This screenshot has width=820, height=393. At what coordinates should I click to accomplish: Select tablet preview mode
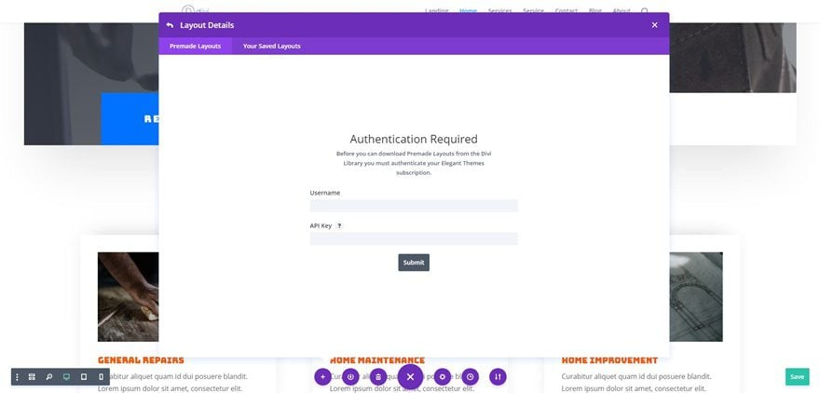84,377
